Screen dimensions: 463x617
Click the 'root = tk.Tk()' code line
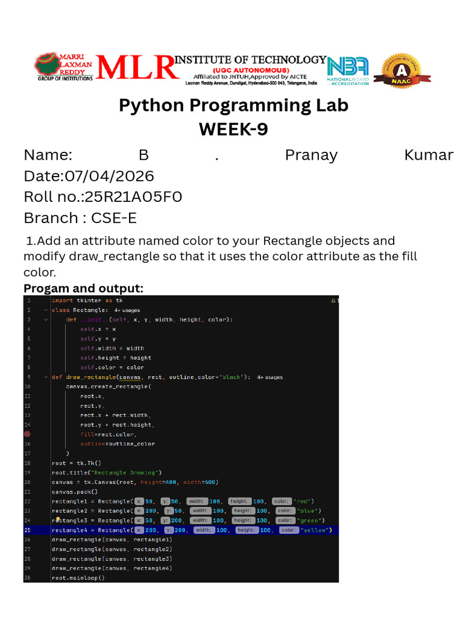tap(77, 463)
